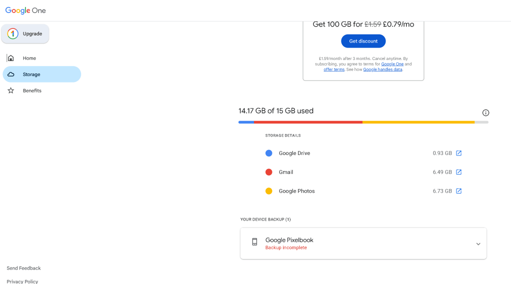
Task: Click the Google Drive label
Action: pos(294,153)
